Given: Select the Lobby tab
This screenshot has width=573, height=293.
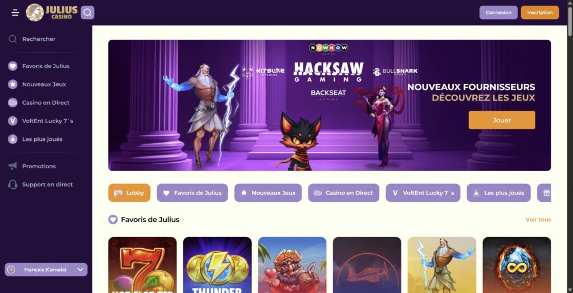Looking at the screenshot, I should click(129, 193).
